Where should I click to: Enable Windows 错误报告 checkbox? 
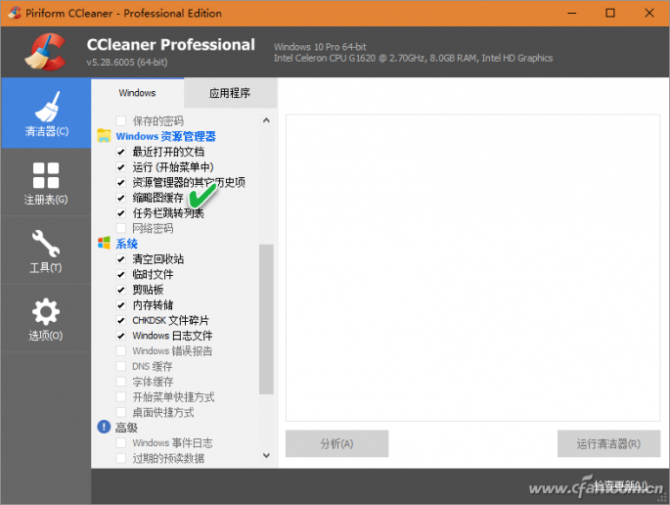click(121, 351)
